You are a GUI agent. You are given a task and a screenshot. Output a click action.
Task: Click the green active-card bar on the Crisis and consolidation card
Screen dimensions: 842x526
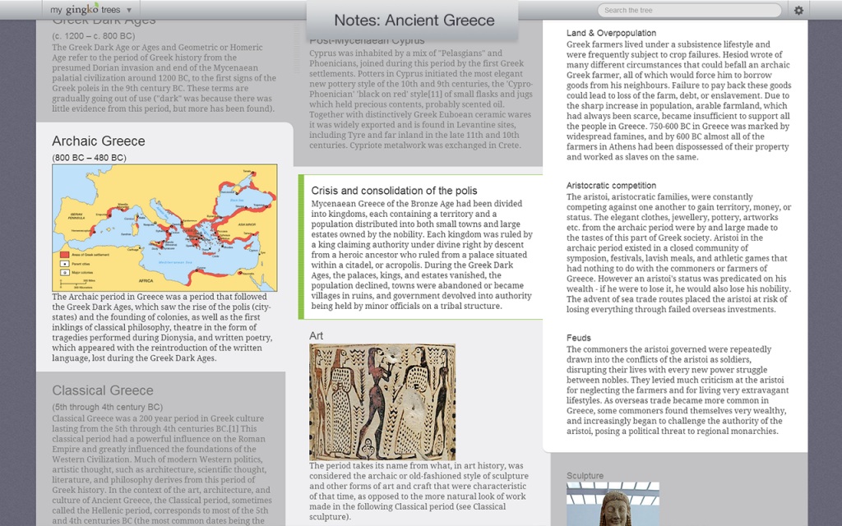coord(301,247)
